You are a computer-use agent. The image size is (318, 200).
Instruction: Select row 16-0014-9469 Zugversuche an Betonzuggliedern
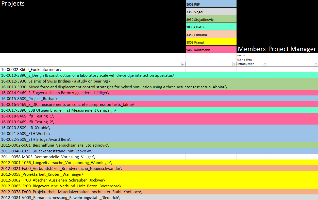pos(159,93)
